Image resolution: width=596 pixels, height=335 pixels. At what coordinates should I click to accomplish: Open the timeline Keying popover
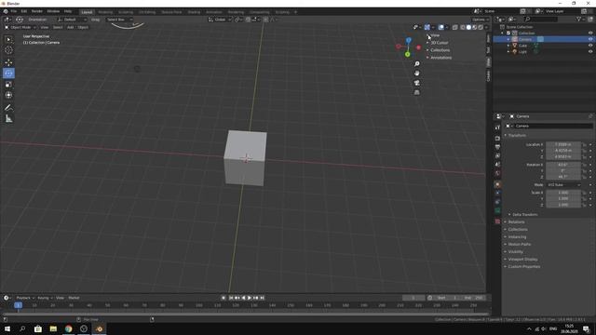pos(45,298)
